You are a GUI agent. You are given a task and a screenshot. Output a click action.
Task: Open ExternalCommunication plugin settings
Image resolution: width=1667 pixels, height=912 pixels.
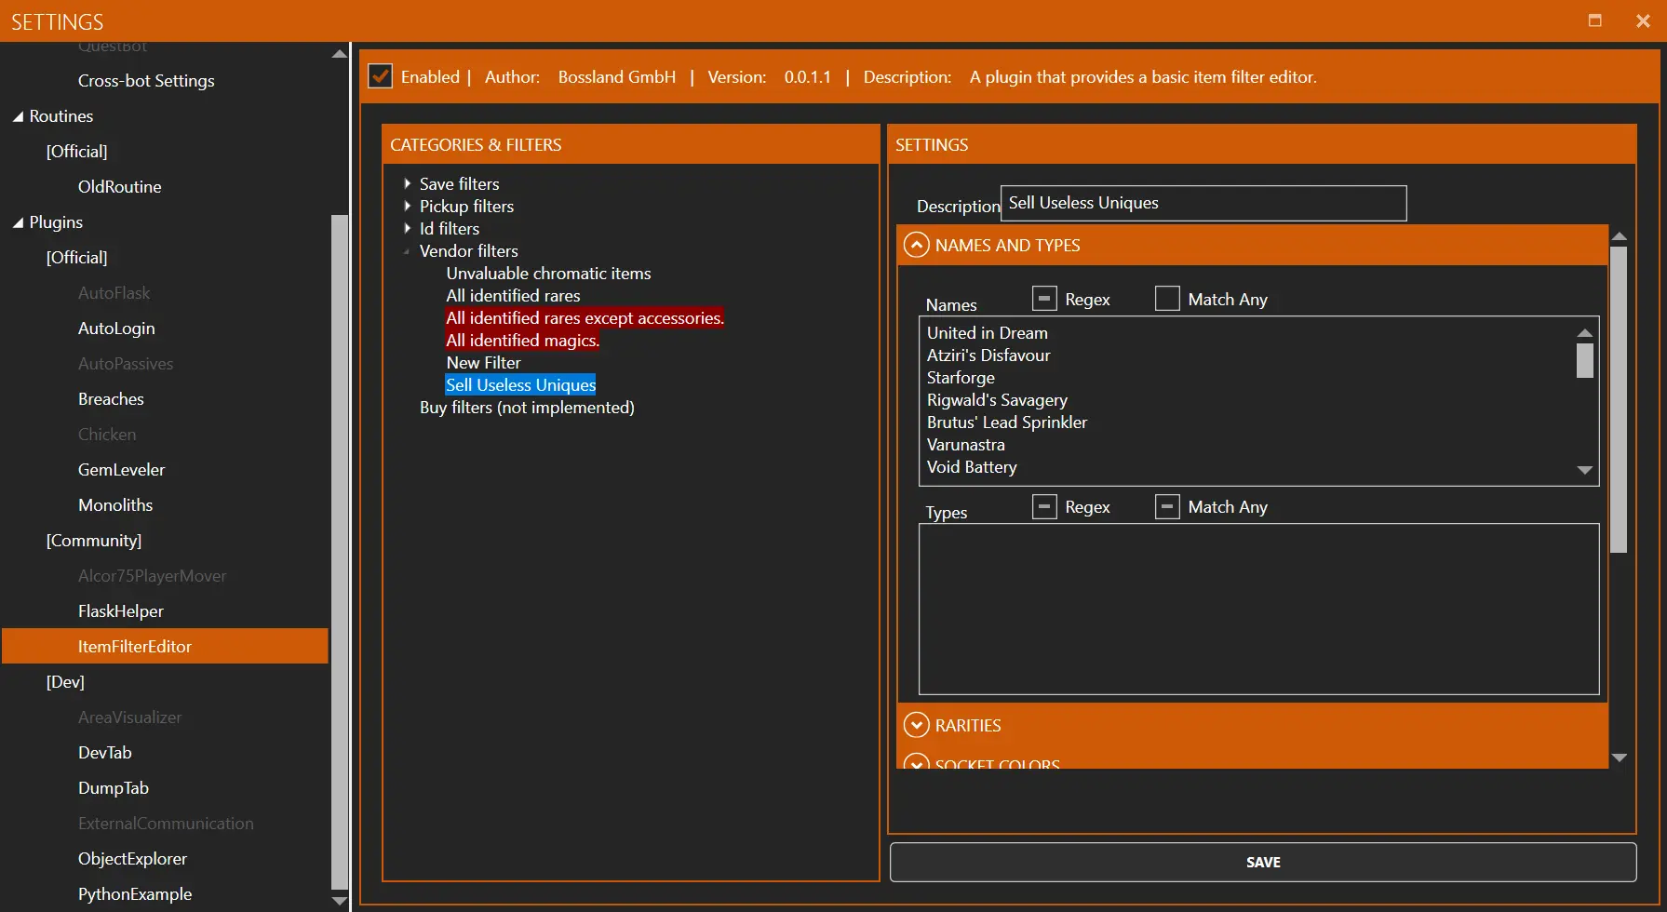166,824
